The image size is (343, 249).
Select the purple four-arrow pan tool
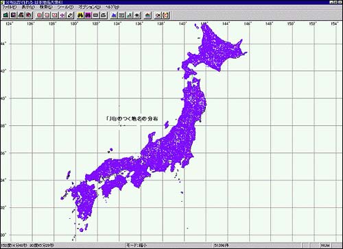tap(62, 15)
